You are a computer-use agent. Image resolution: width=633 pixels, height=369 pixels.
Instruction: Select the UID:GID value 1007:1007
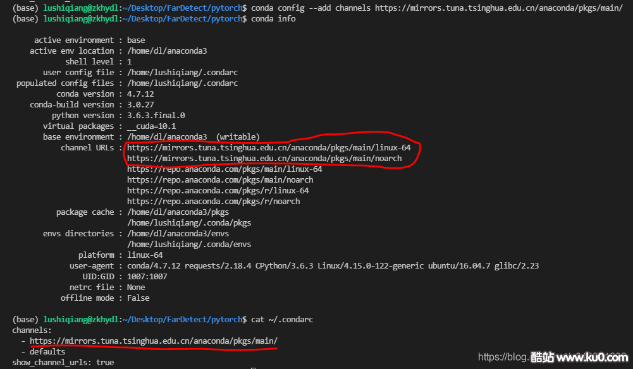(x=147, y=277)
